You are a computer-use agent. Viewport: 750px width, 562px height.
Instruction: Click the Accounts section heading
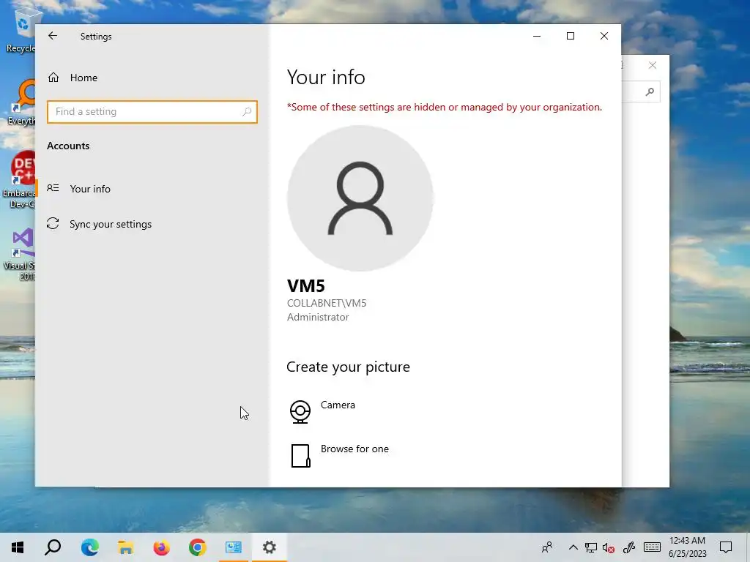pos(68,146)
